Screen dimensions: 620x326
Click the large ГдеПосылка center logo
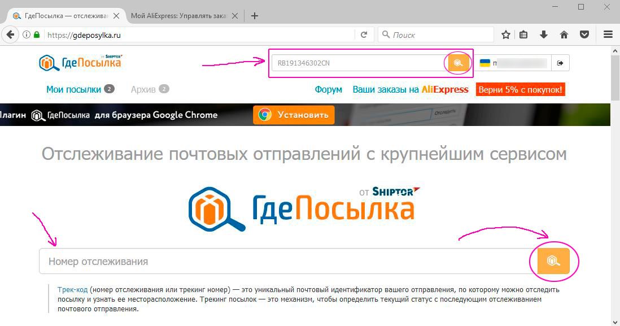click(x=304, y=208)
